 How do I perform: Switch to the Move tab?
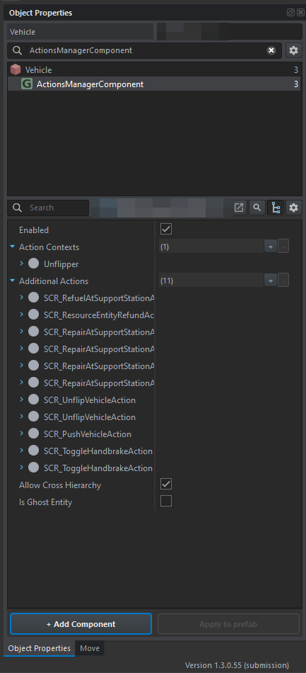click(90, 648)
